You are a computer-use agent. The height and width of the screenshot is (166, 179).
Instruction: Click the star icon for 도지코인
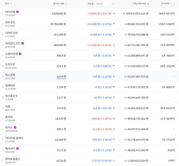click(2, 66)
